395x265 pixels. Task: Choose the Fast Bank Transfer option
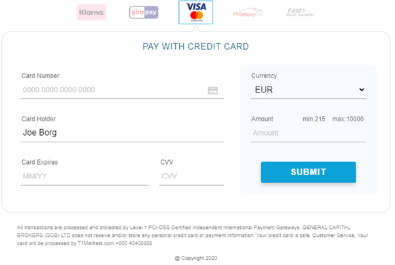(301, 12)
